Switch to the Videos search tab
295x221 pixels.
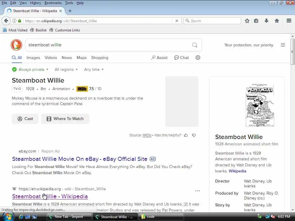[x=51, y=58]
